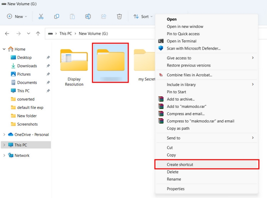Open the Sort dropdown
Image resolution: width=267 pixels, height=198 pixels.
click(x=143, y=16)
